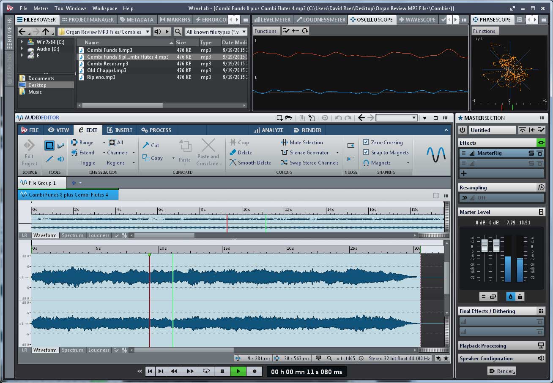Click the nudge left icon
This screenshot has width=553, height=383.
tap(351, 146)
